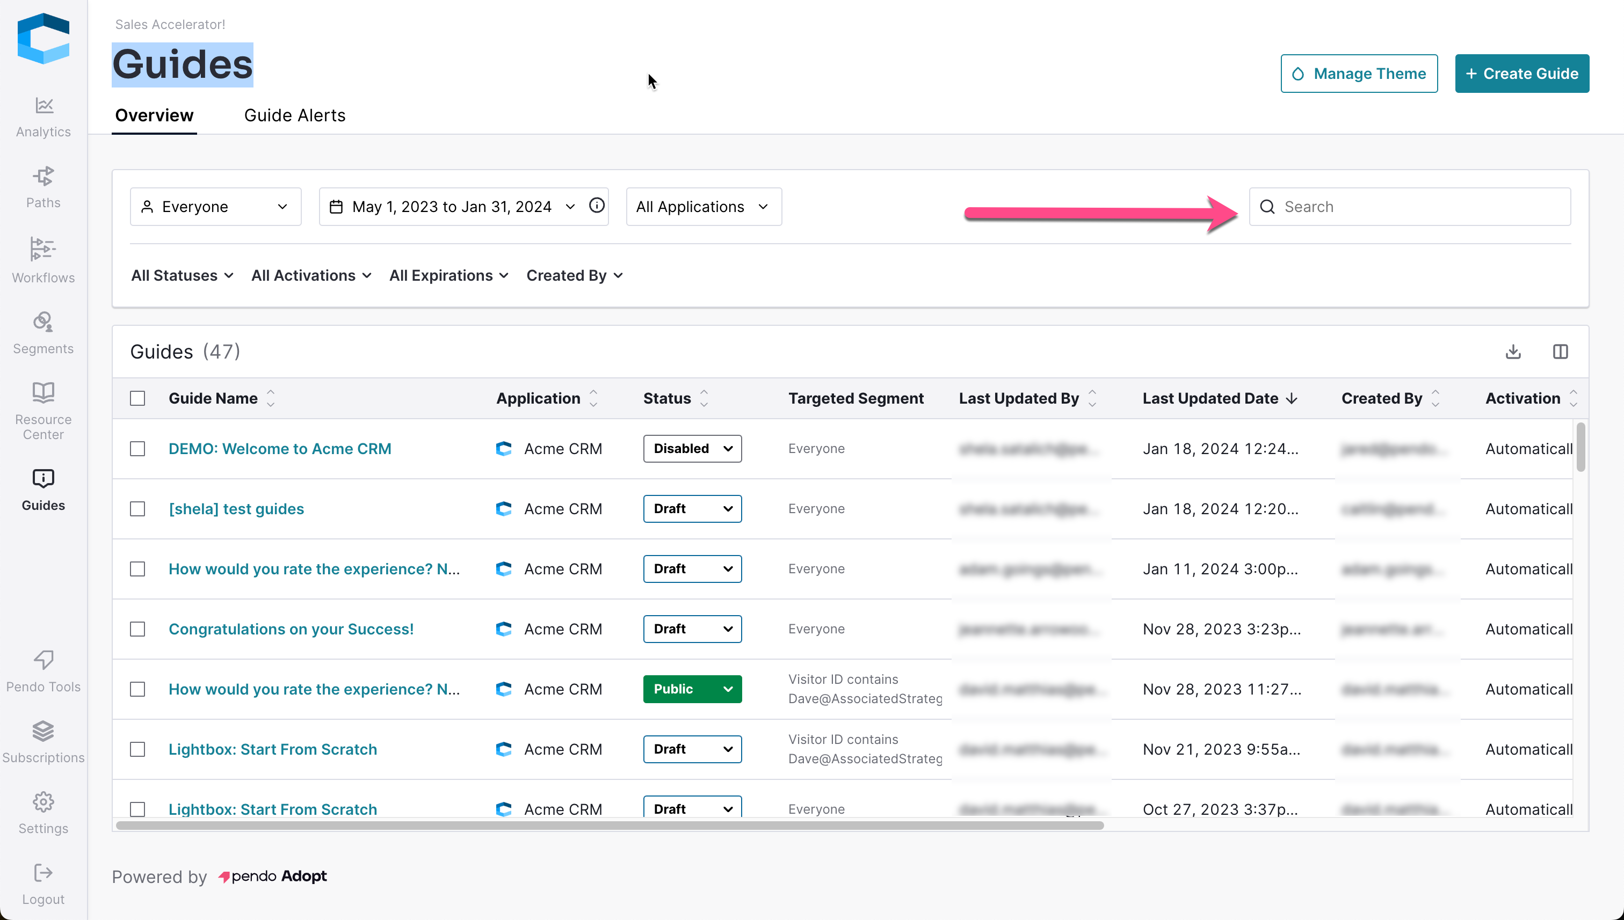This screenshot has height=920, width=1624.
Task: Click Acme CRM icon in DEMO row
Action: pos(503,449)
